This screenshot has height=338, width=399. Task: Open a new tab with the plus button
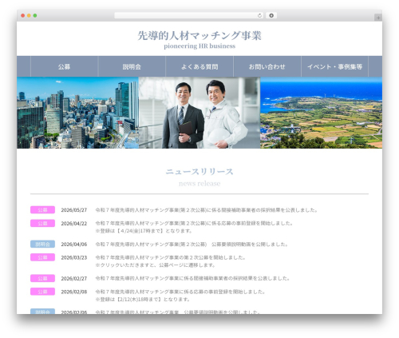[378, 18]
